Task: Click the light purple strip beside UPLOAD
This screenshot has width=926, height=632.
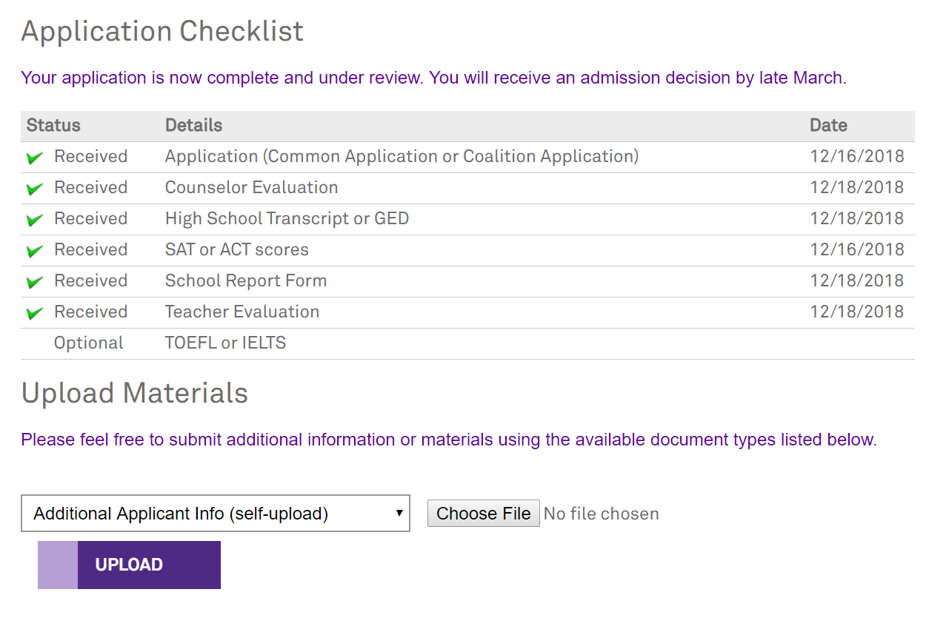Action: click(x=58, y=565)
